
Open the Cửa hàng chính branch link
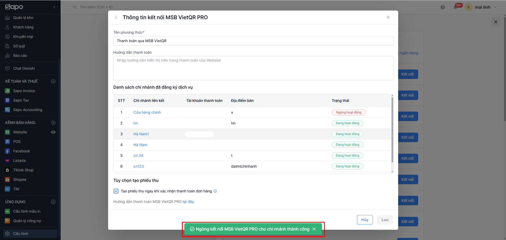147,112
